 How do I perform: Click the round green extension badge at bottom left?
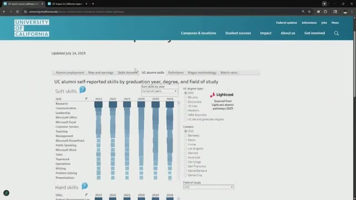click(x=6, y=193)
